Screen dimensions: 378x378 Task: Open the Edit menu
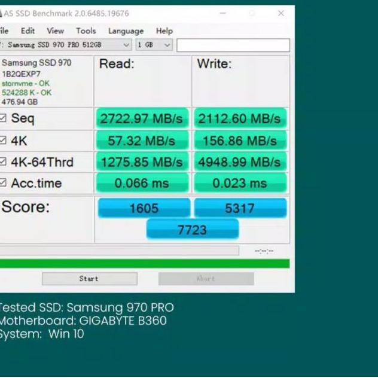[x=28, y=31]
